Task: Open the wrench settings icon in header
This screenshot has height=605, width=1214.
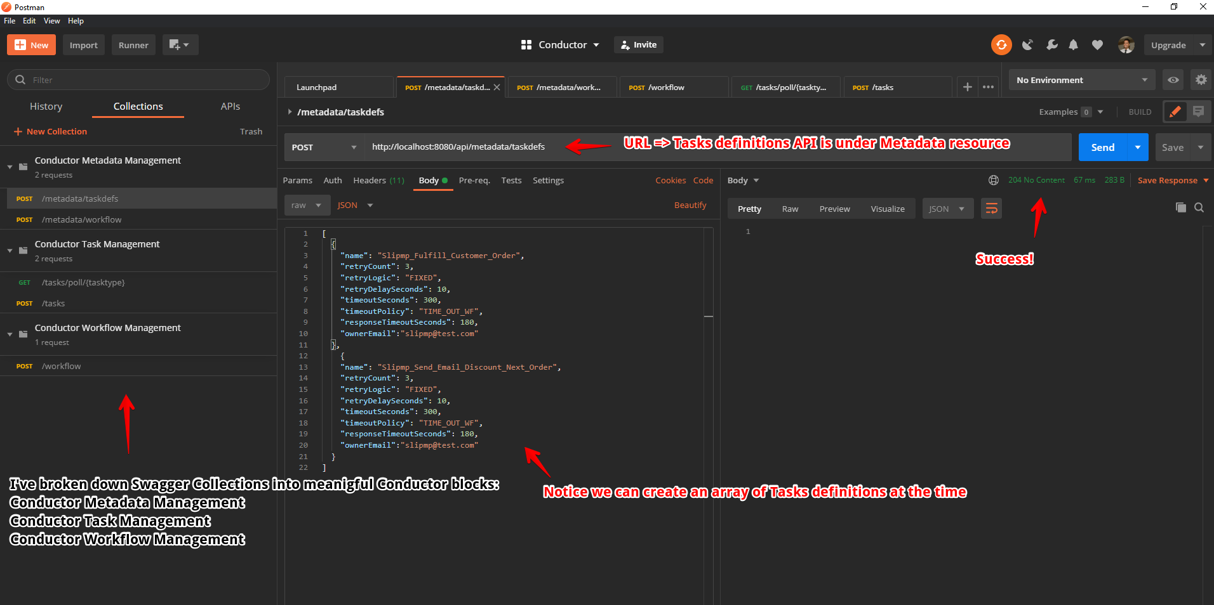Action: point(1051,45)
